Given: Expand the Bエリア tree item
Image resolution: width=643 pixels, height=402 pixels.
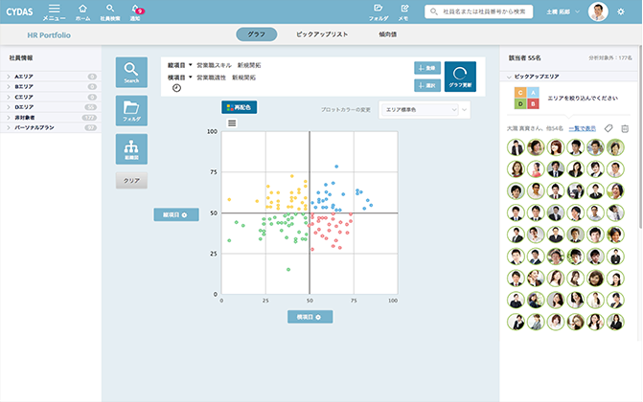Looking at the screenshot, I should 51,87.
